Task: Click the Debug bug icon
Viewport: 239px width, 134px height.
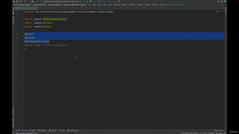Action: click(x=88, y=1)
